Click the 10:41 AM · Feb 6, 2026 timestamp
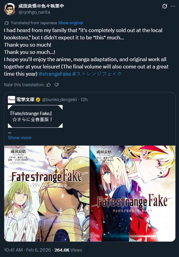Viewport: 179px width, 257px height. click(x=27, y=250)
